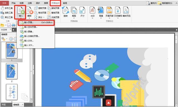Select the Select tool (选取工具)
The image size is (178, 107).
(7, 13)
